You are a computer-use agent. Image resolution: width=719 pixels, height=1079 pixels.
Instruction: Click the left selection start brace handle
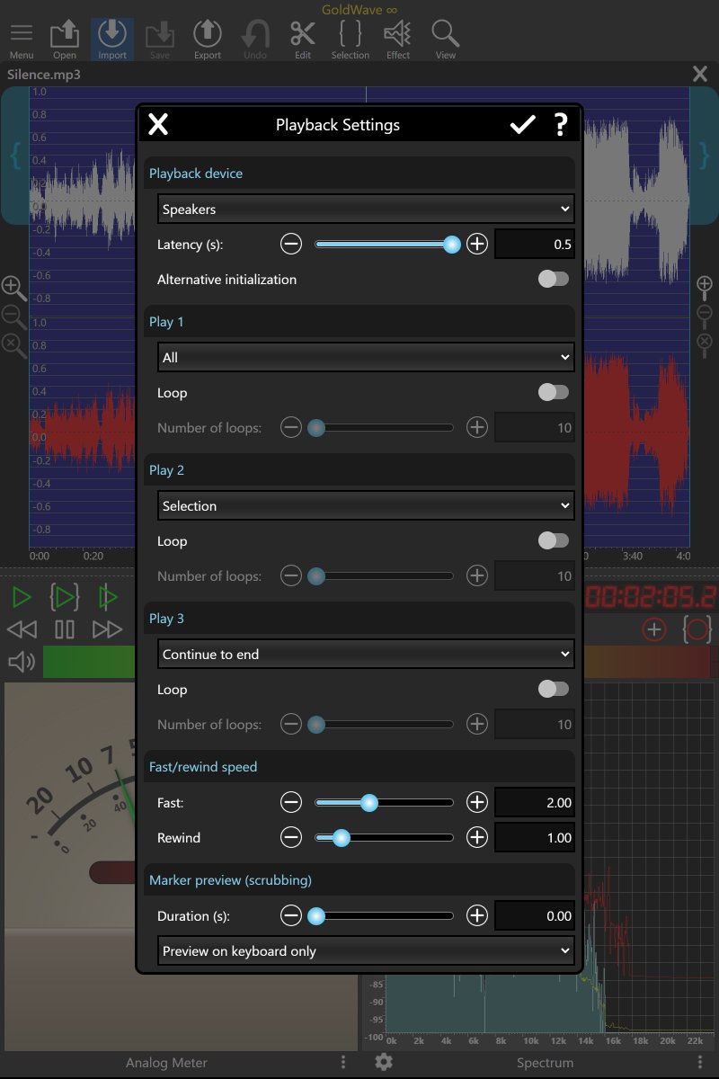point(15,156)
